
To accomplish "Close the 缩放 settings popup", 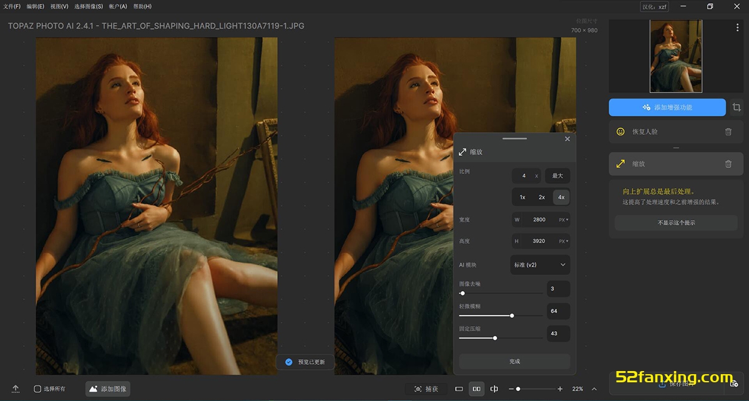I will [567, 139].
